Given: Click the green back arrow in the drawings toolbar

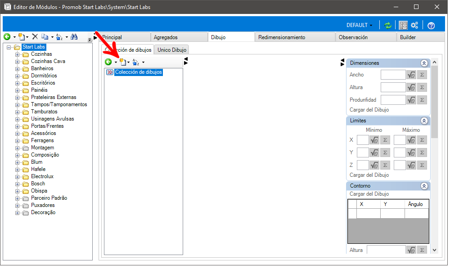Looking at the screenshot, I should 108,62.
